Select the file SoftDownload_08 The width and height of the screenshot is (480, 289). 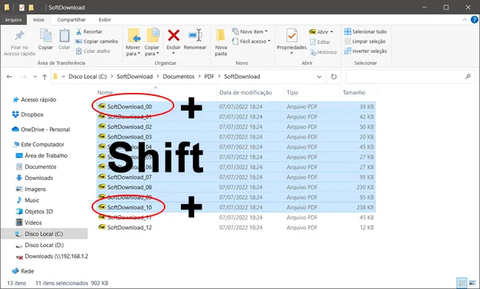(129, 187)
